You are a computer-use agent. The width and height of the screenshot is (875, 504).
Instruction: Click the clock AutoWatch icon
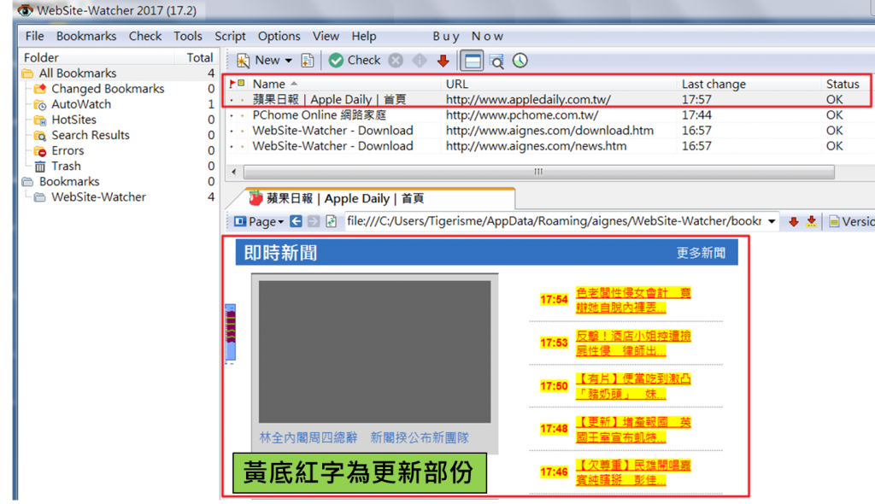point(520,61)
